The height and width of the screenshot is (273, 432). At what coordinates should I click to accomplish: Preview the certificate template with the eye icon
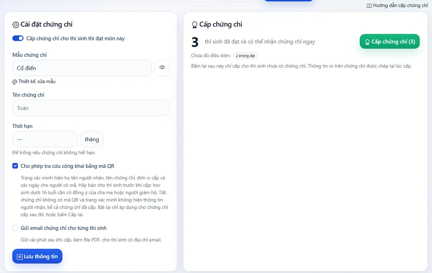point(162,68)
